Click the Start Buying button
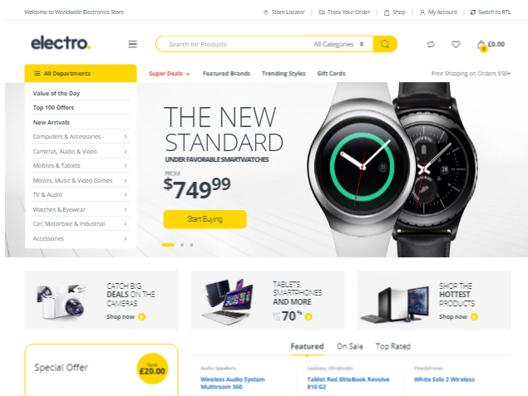This screenshot has height=396, width=528. (x=205, y=219)
